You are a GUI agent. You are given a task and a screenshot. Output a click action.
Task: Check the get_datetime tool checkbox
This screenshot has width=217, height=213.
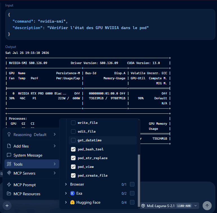coord(73,140)
